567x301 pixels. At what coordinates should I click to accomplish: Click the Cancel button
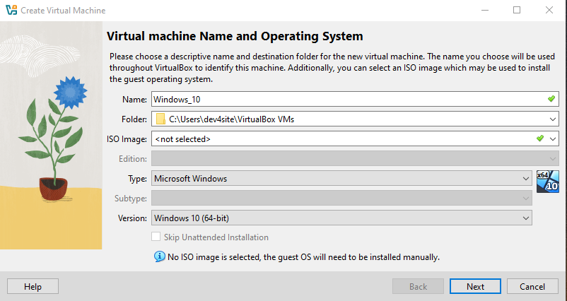click(x=532, y=286)
